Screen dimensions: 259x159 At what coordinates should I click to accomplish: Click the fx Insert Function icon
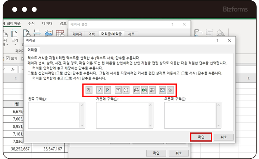(x=13, y=69)
